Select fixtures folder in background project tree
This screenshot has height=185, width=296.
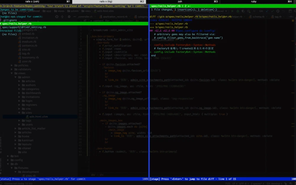(x=23, y=168)
